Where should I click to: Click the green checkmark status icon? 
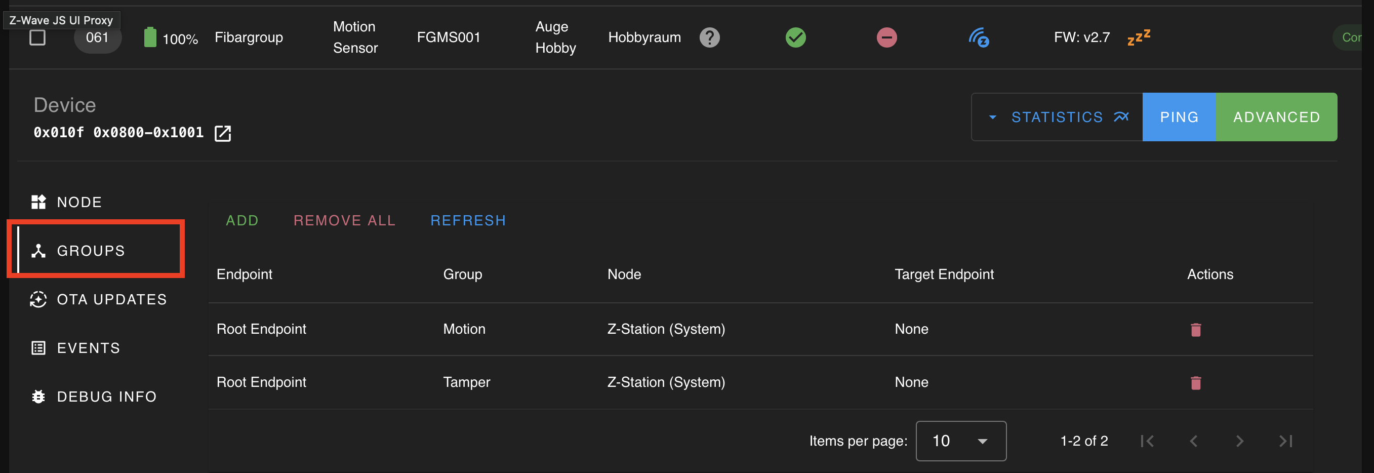795,38
